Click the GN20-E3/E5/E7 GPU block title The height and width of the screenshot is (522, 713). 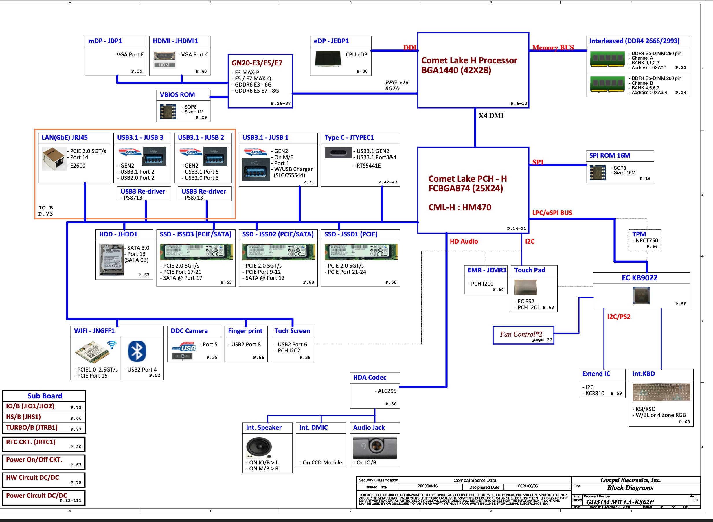257,63
